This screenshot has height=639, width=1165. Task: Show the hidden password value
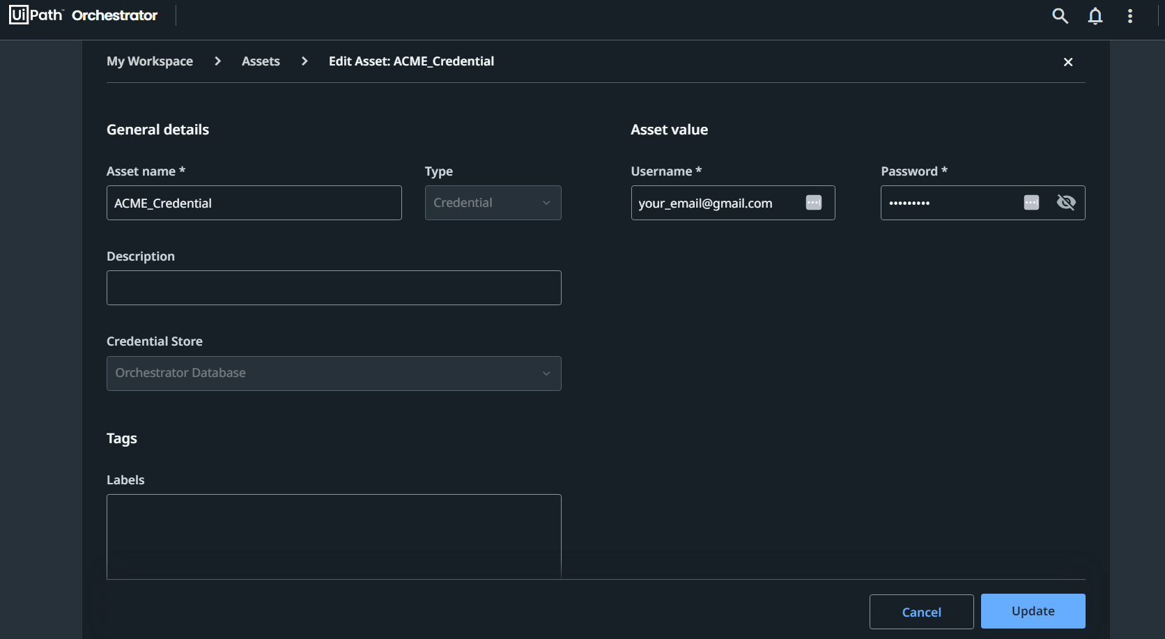[x=1066, y=203]
